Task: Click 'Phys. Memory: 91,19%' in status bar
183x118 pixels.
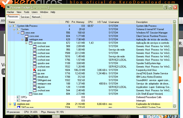Action: [x=52, y=112]
